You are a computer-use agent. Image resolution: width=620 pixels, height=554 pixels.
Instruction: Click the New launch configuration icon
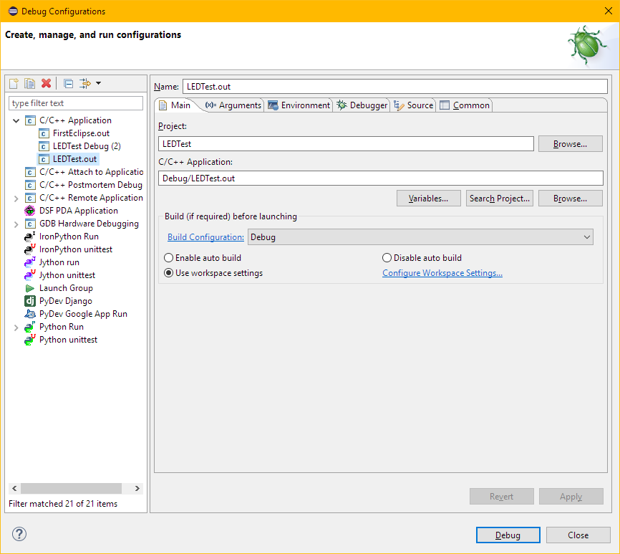coord(14,83)
